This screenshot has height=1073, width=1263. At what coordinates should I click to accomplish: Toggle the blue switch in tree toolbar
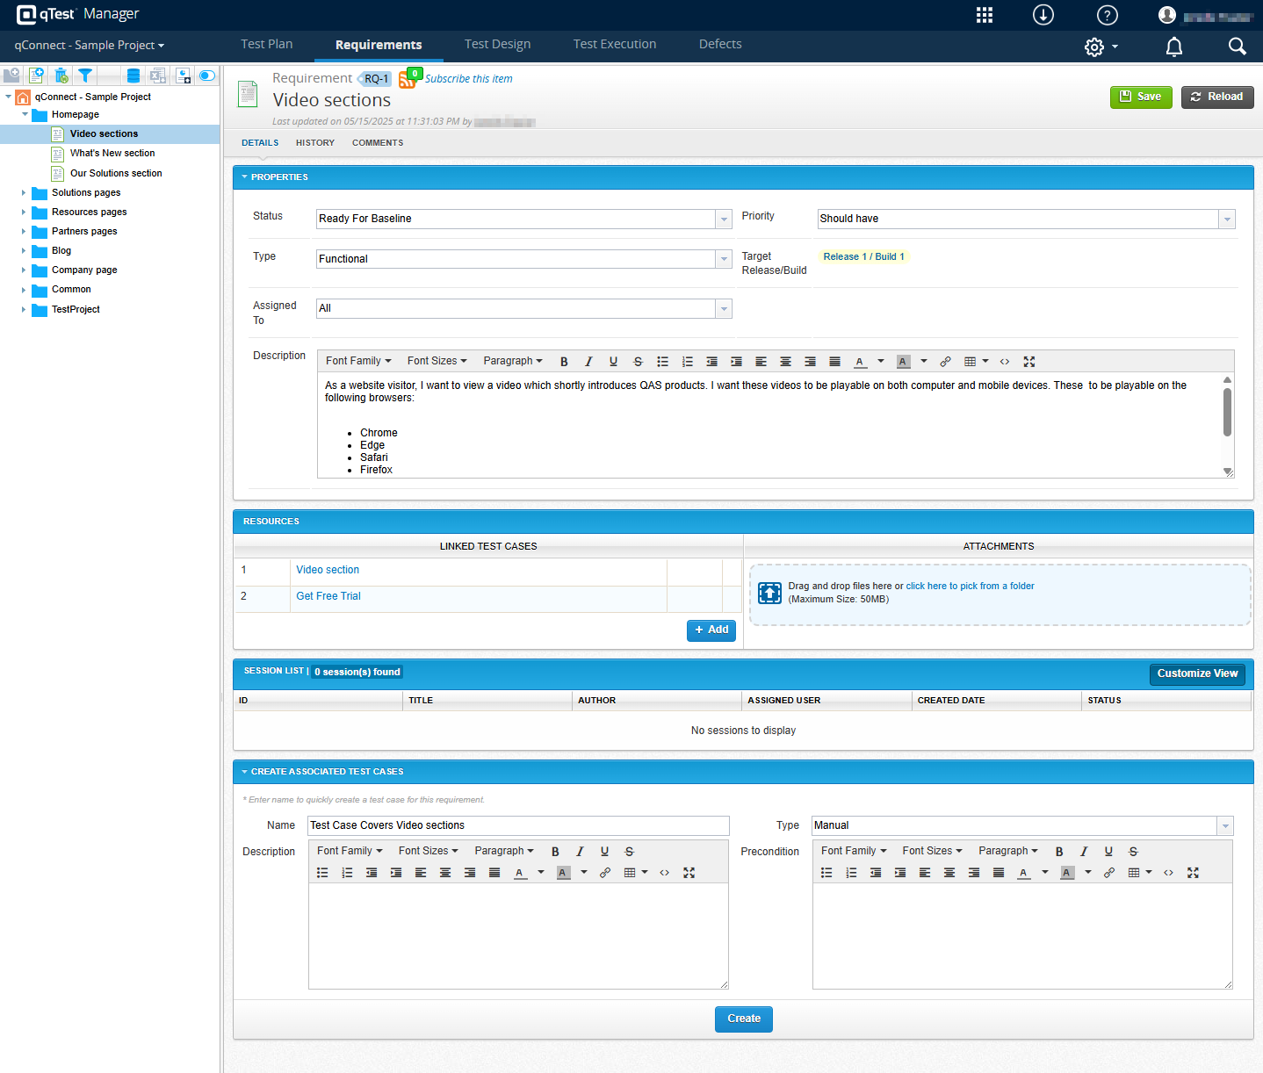207,76
